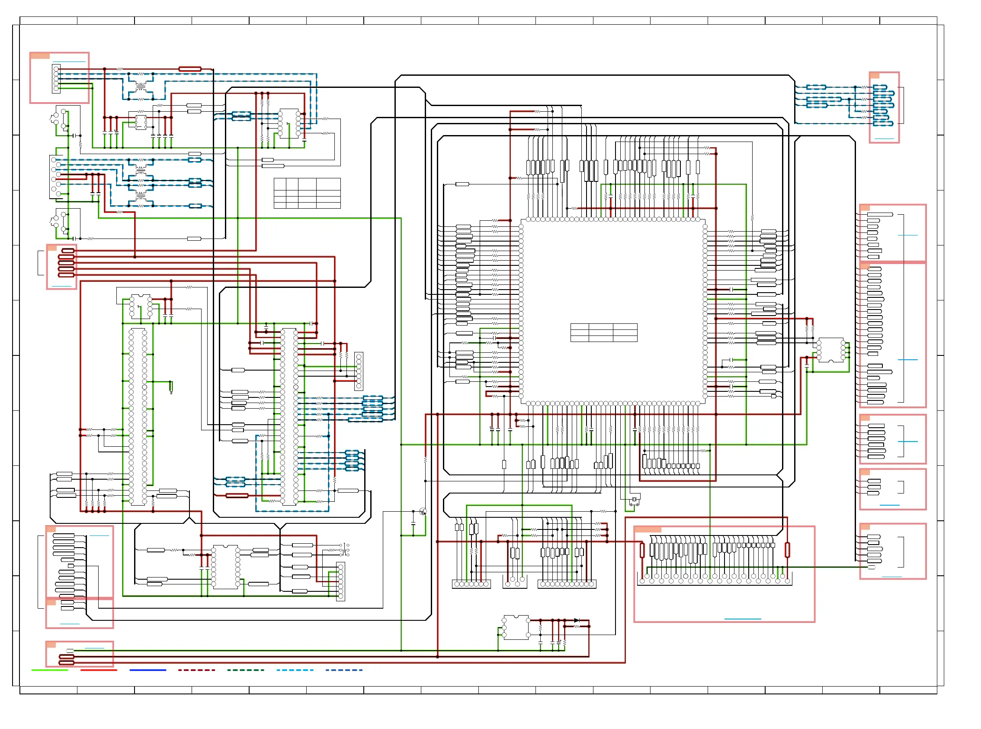Click the blue underline link in the large bottom-right pink box

(x=743, y=619)
